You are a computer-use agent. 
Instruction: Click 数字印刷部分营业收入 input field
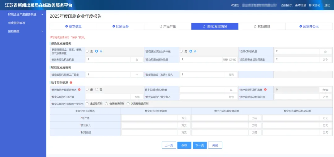pos(203,97)
